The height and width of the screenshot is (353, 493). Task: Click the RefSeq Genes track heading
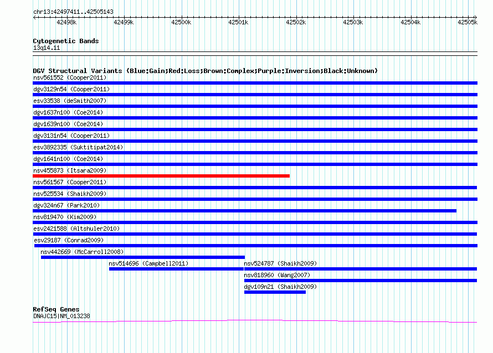[x=56, y=309]
